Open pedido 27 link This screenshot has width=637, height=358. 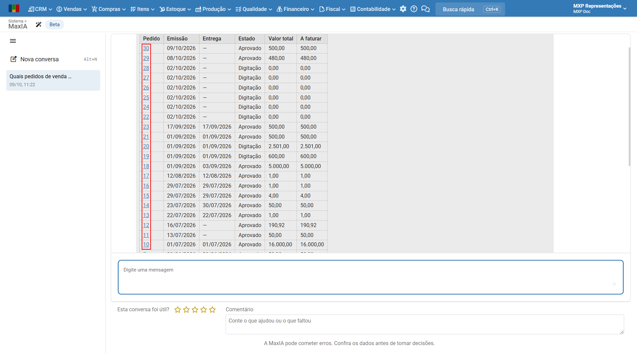tap(146, 78)
